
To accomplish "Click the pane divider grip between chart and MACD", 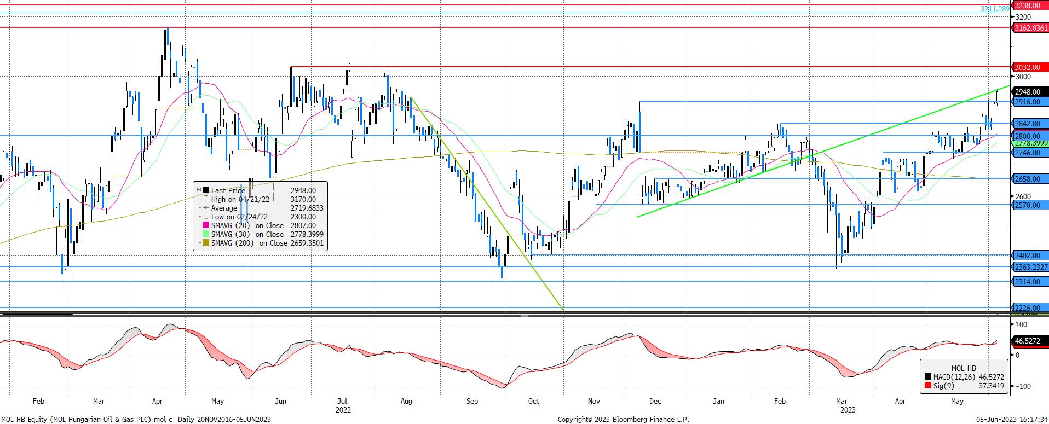I will click(x=524, y=314).
